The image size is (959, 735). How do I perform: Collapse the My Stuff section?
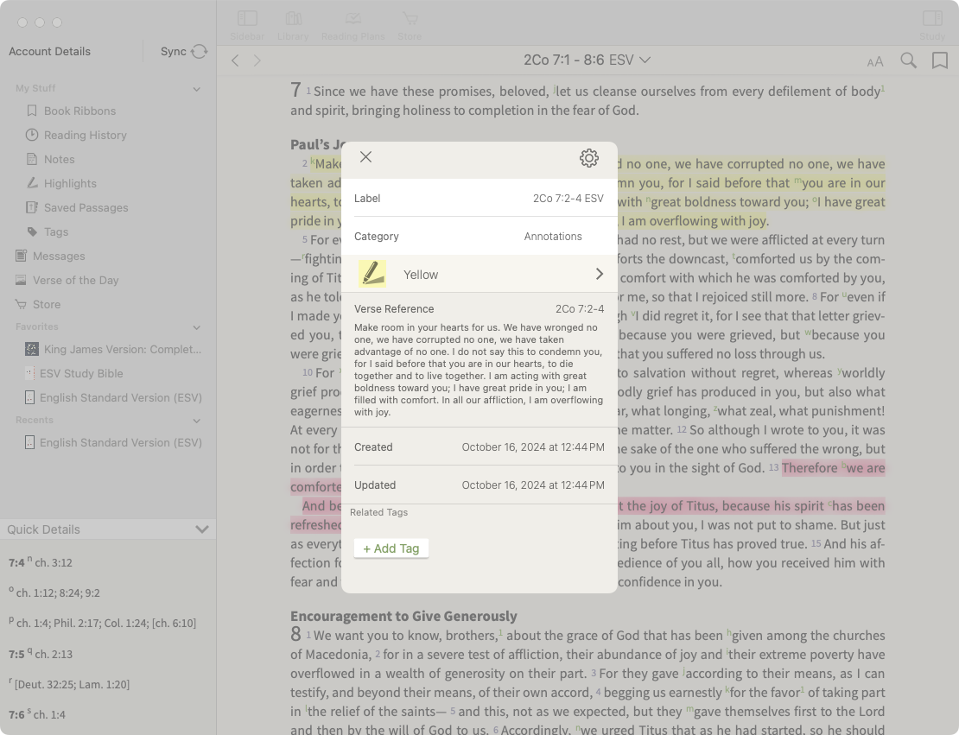pyautogui.click(x=196, y=89)
